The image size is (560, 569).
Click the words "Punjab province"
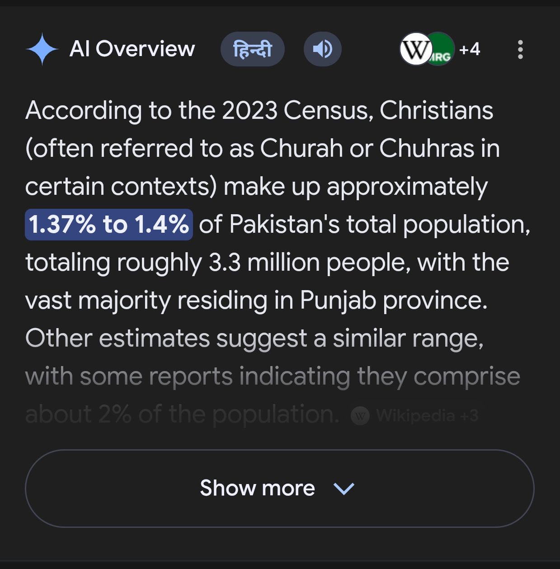tap(393, 300)
